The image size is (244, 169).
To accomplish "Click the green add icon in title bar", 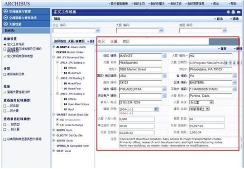I will pyautogui.click(x=228, y=12).
